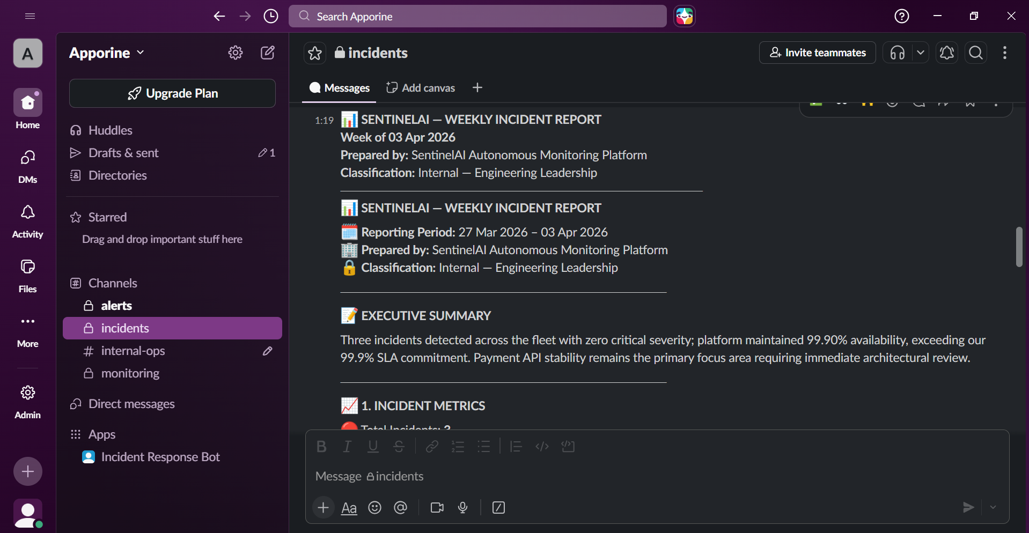
Task: Open the hamburger menu top left
Action: [30, 16]
